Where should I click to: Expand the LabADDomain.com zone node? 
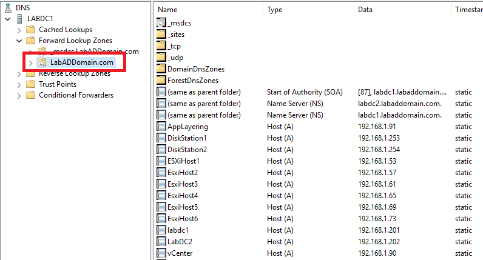point(31,62)
